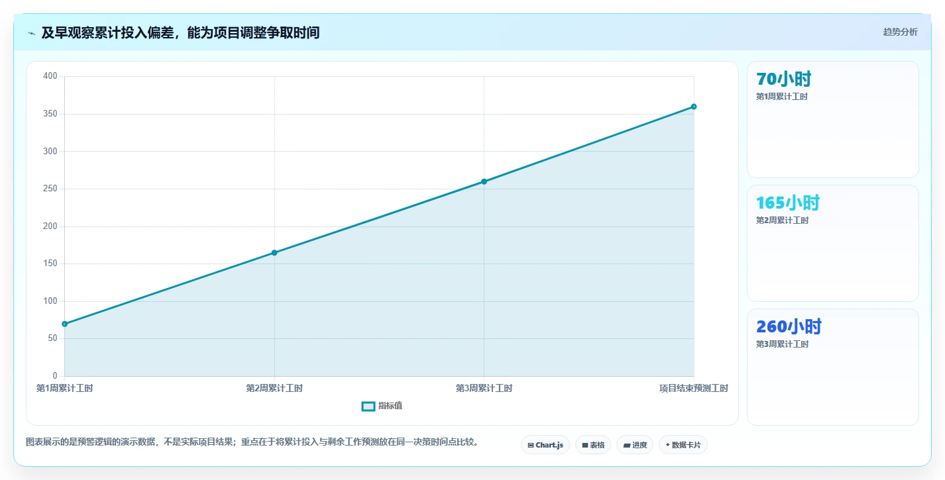Select the Chart.js tag
The height and width of the screenshot is (480, 945).
(545, 445)
